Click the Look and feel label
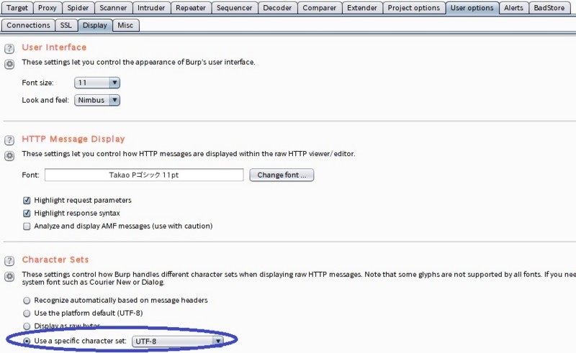576x353 pixels. point(45,100)
